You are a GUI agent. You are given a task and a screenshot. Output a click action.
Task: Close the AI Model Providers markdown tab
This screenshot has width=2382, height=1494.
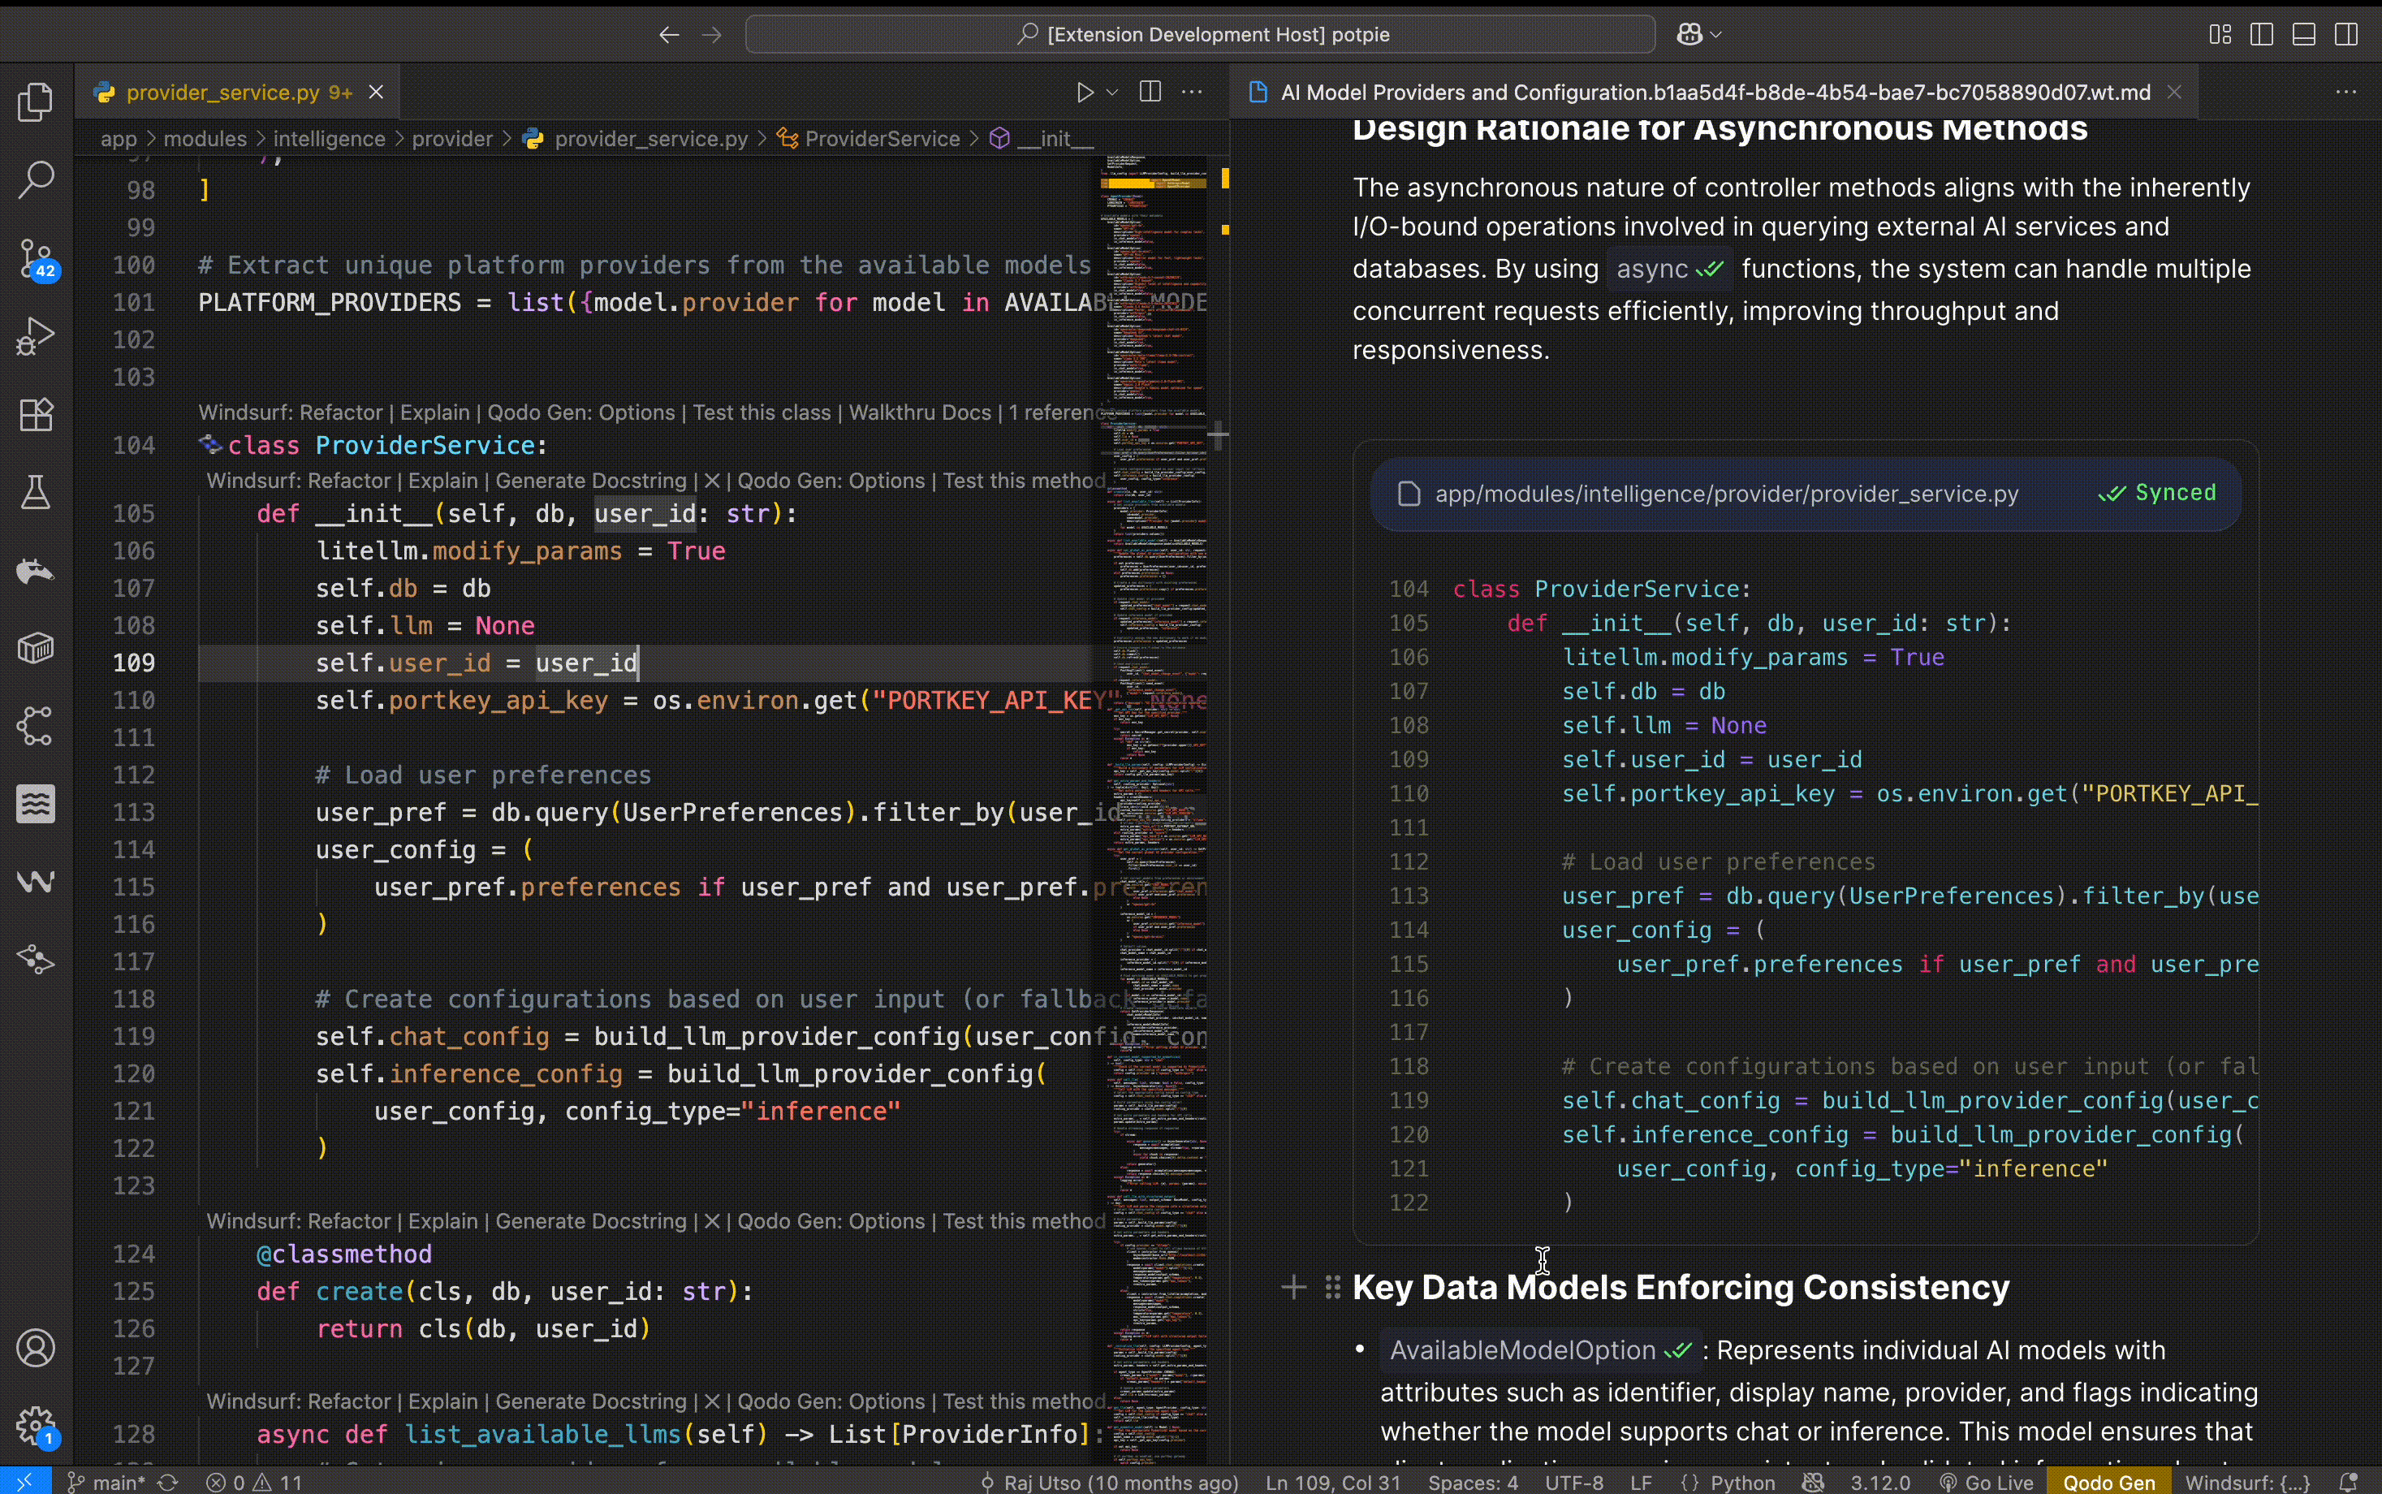tap(2174, 92)
